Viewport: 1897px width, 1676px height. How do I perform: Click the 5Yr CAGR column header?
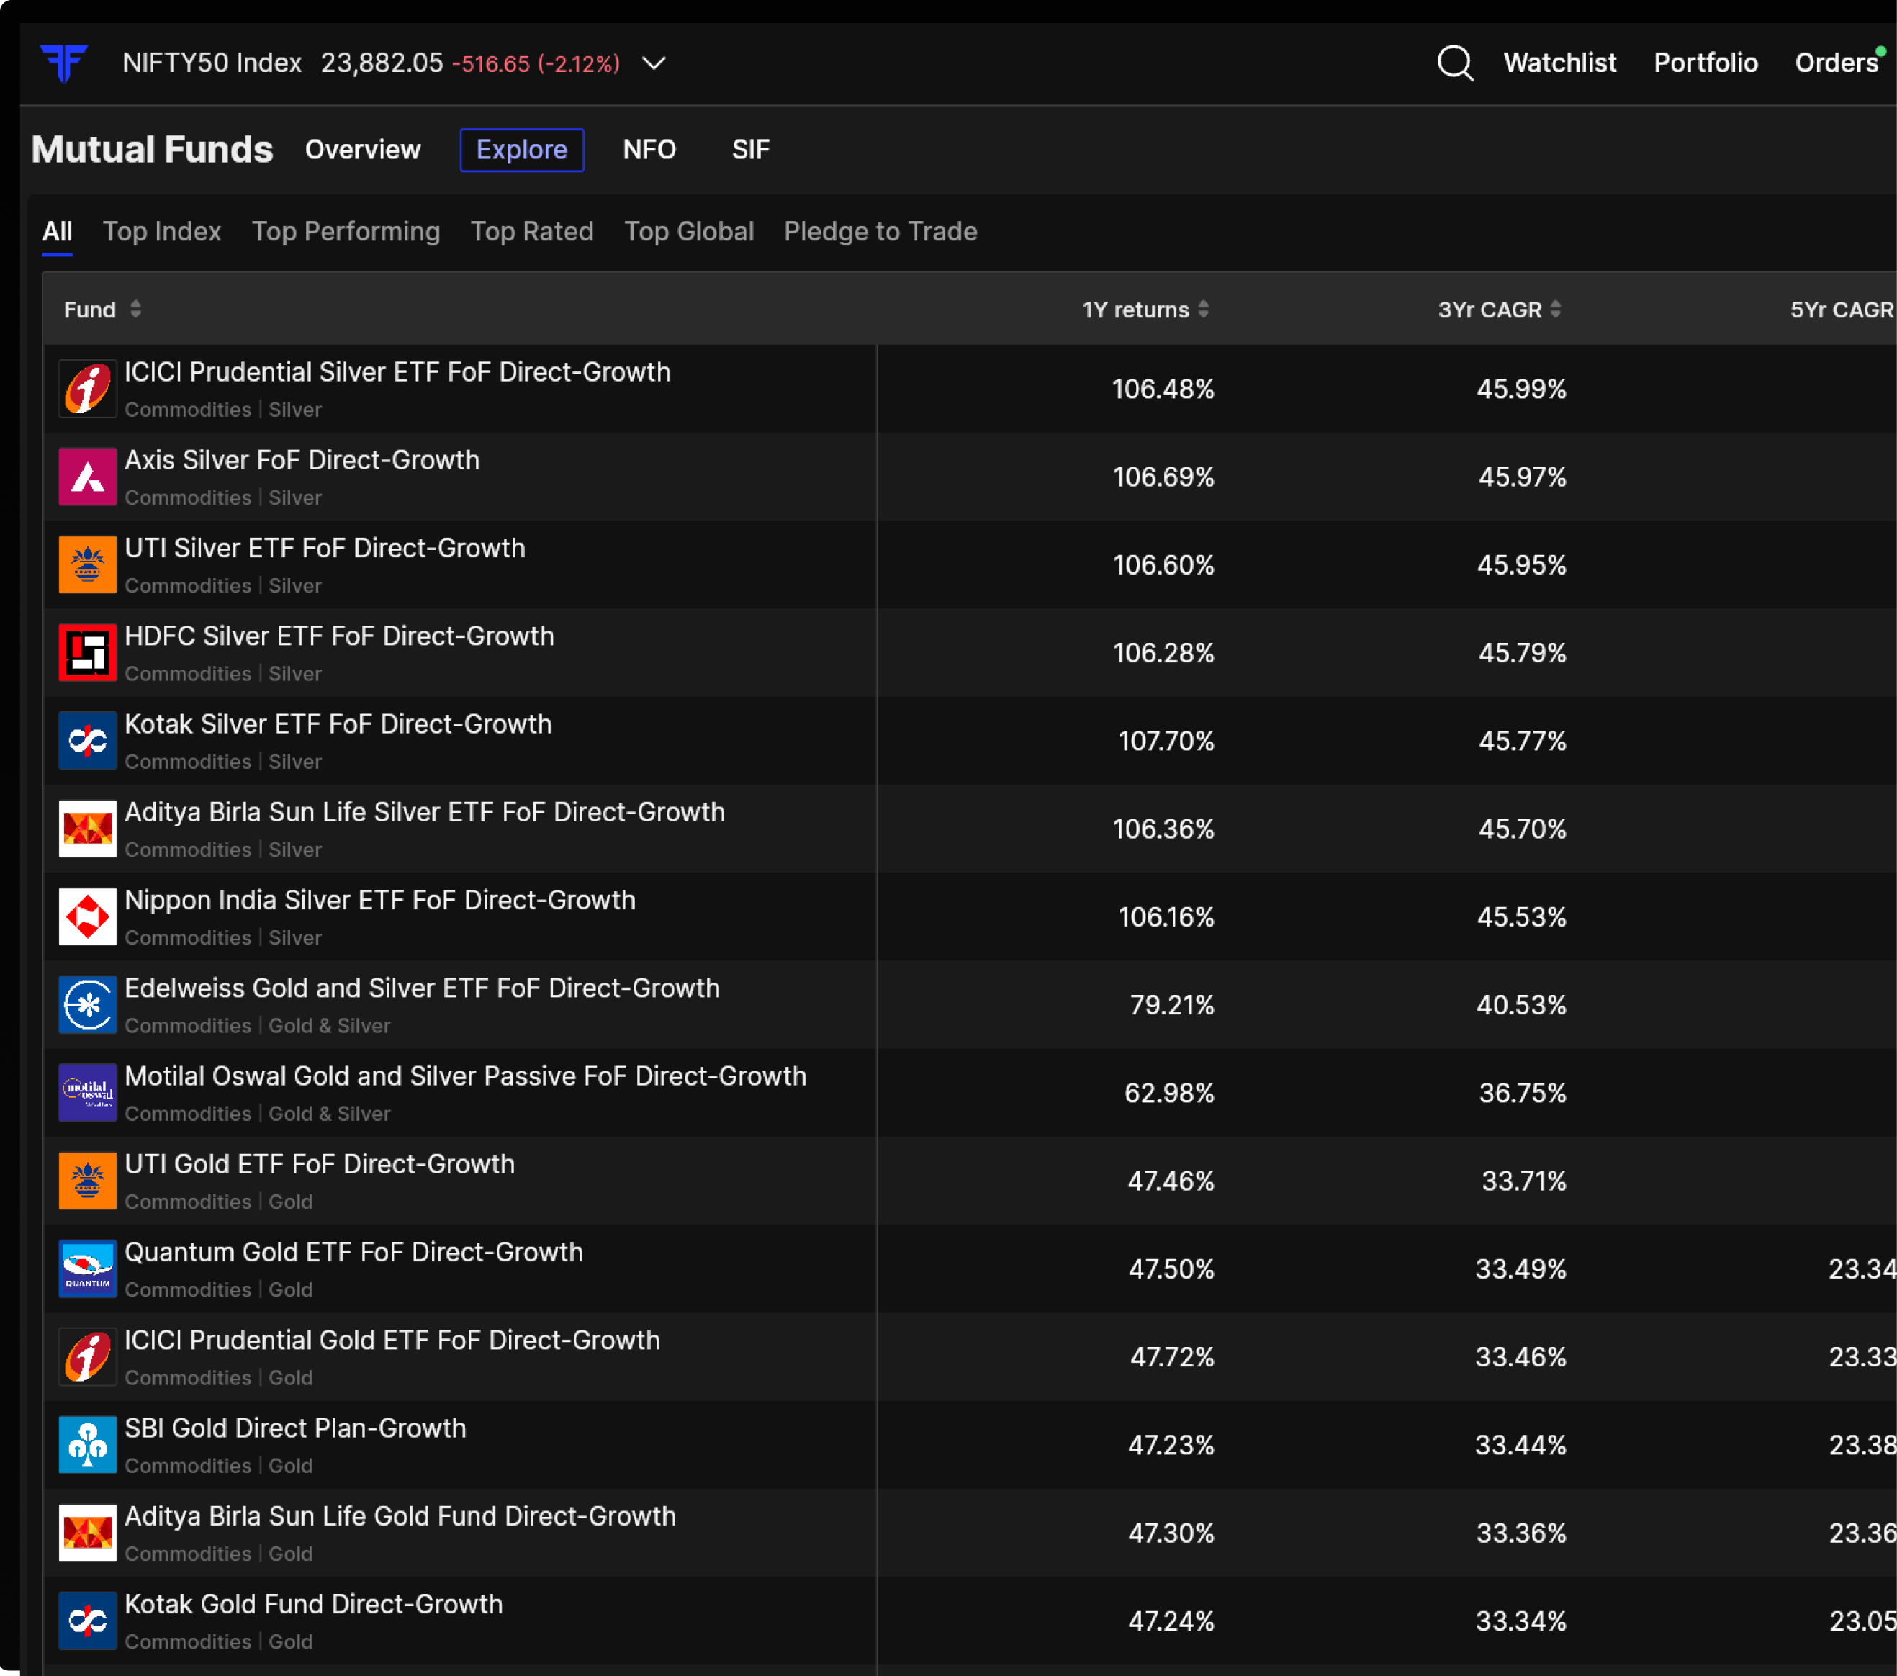pos(1842,309)
